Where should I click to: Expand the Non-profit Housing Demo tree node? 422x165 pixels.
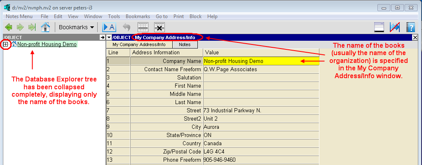pos(6,44)
